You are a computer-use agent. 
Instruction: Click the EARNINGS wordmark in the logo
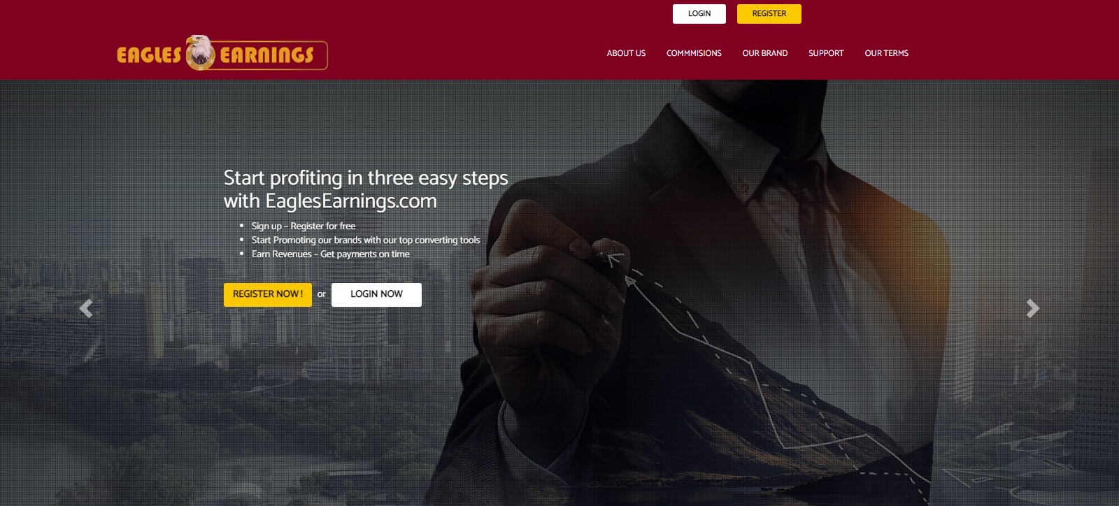click(x=266, y=55)
